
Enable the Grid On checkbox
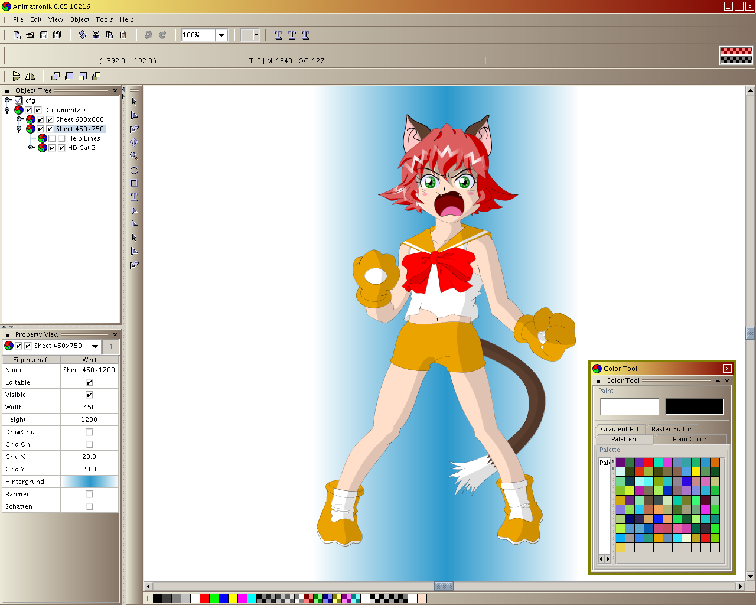point(89,444)
